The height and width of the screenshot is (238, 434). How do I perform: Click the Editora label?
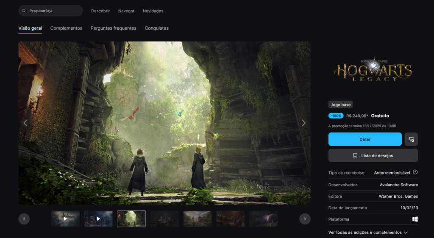tap(335, 196)
